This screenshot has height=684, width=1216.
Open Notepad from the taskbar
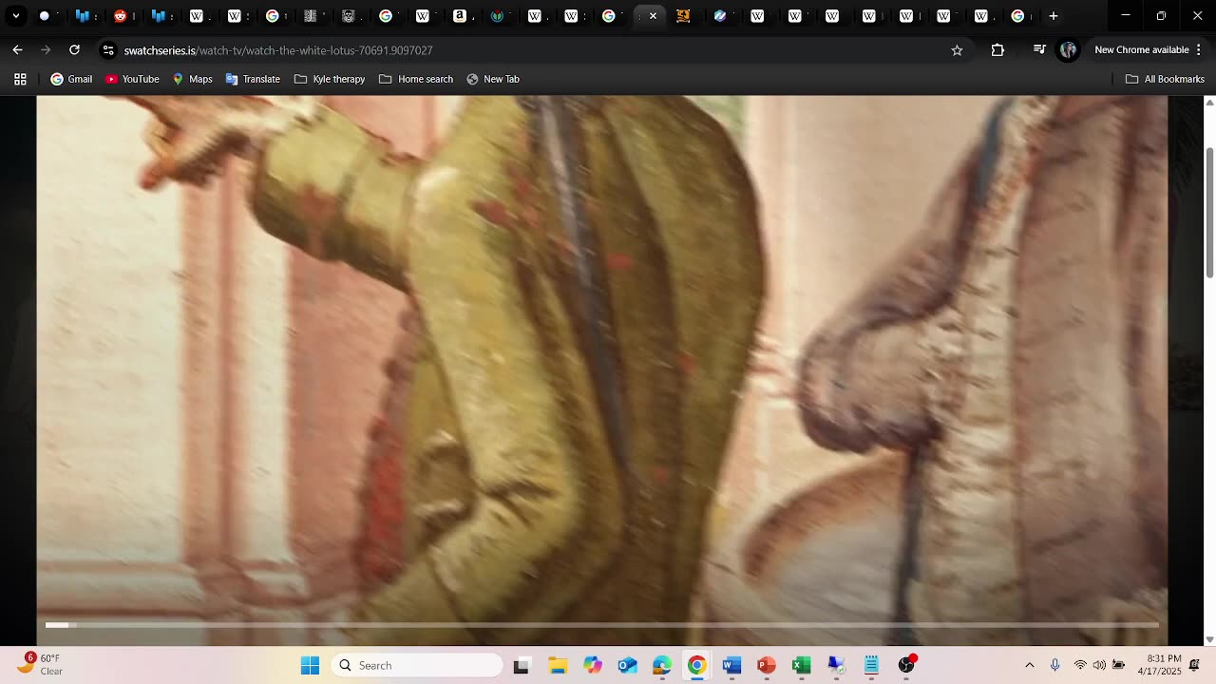point(871,665)
